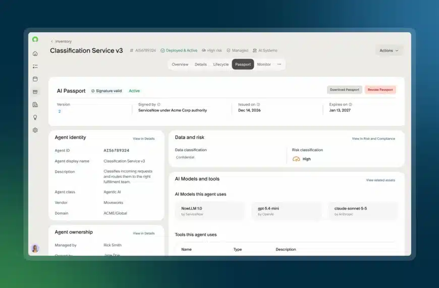Open the task list sidebar icon
Viewport: 439px width, 288px height.
35,67
